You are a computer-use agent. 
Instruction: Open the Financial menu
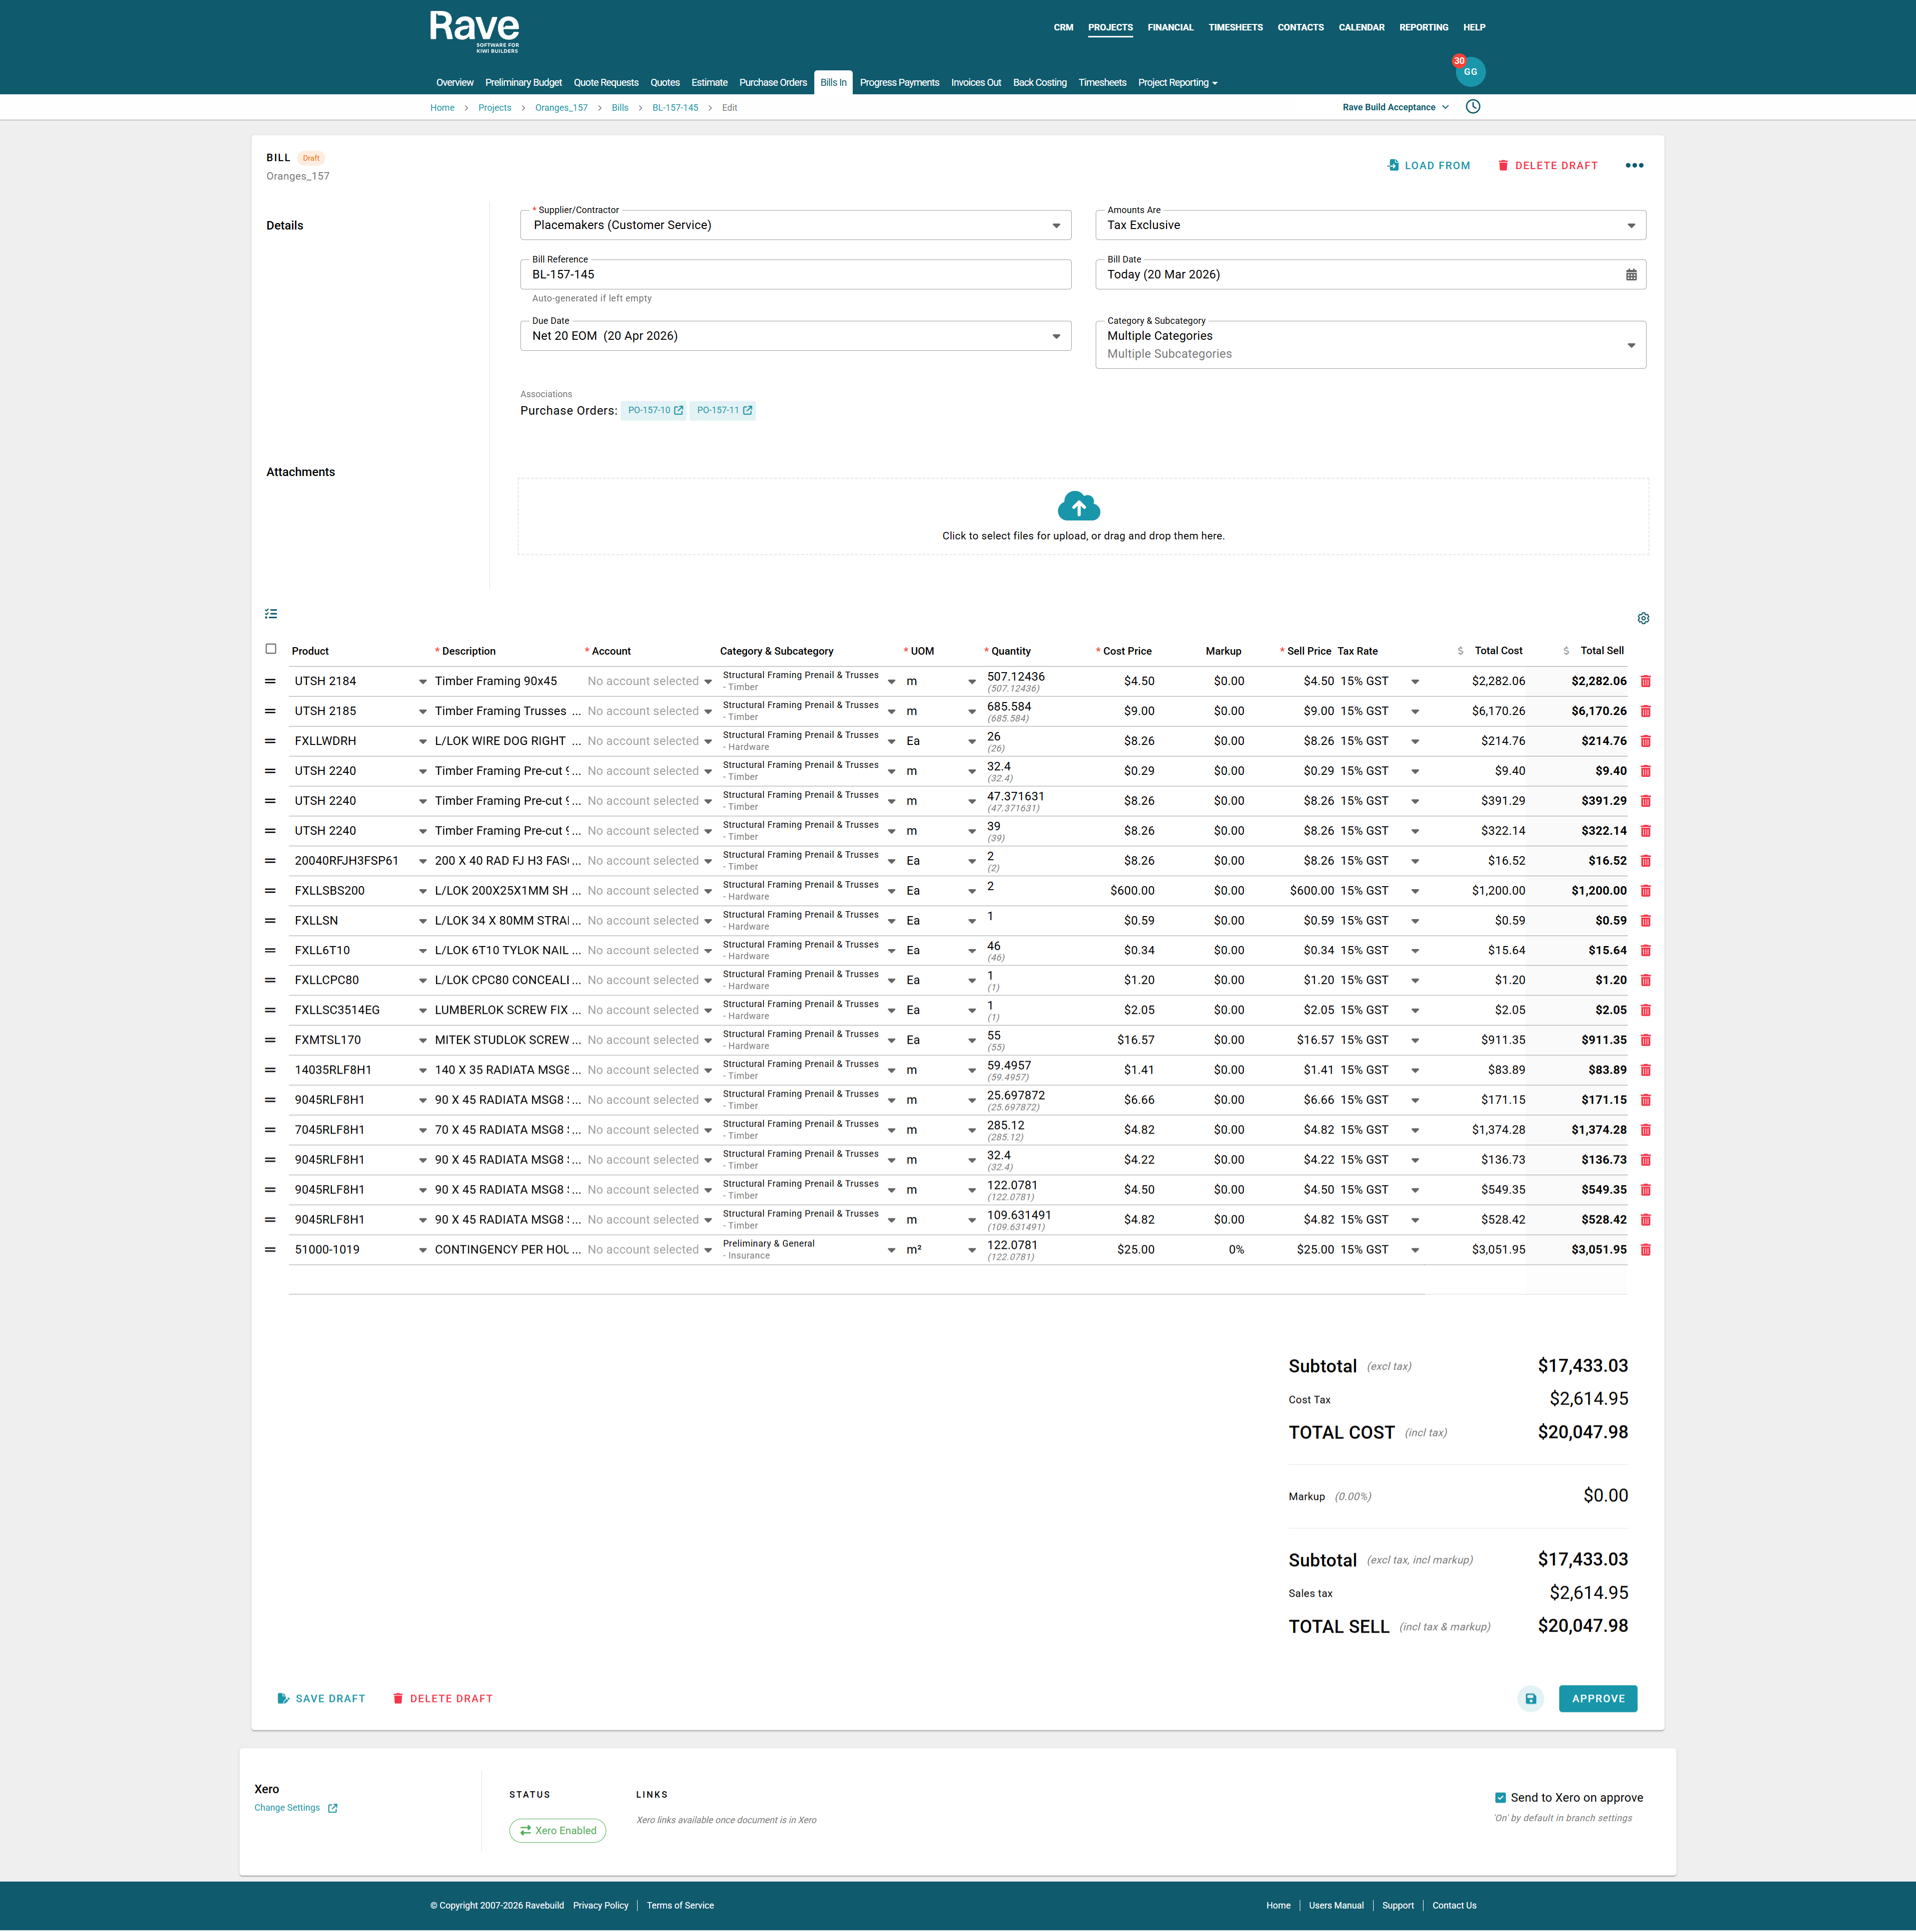1170,28
